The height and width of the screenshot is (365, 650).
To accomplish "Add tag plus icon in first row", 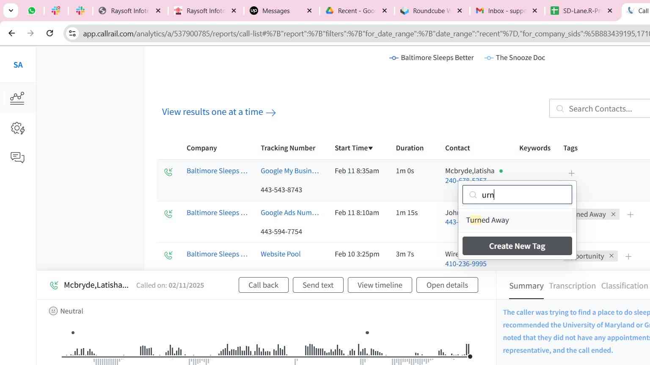I will pos(571,173).
